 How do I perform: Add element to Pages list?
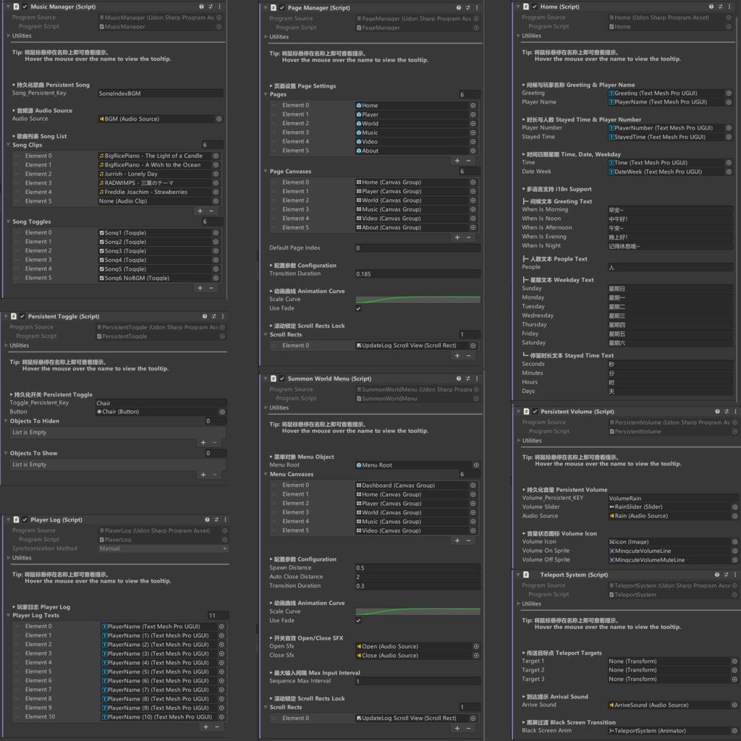[x=457, y=161]
